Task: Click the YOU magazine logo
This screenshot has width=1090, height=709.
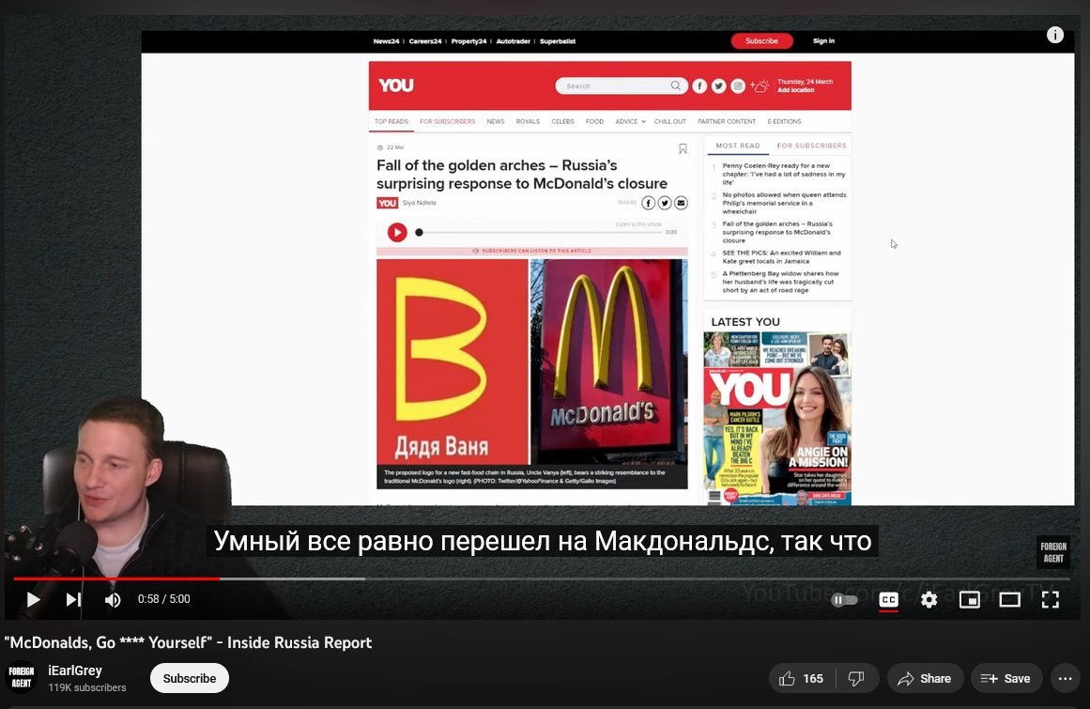Action: pos(395,85)
